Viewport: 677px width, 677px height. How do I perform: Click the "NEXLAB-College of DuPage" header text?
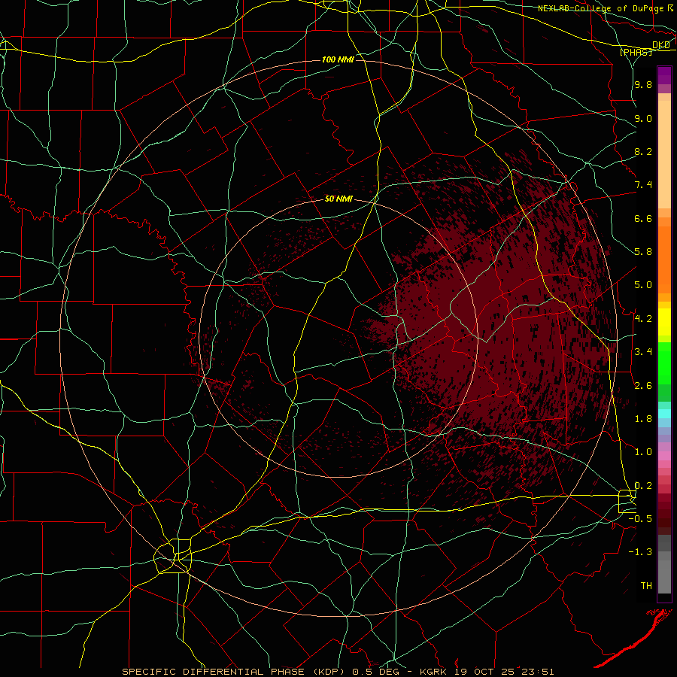click(x=601, y=8)
